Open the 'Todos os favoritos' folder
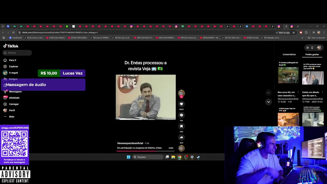The image size is (327, 184). (316, 38)
